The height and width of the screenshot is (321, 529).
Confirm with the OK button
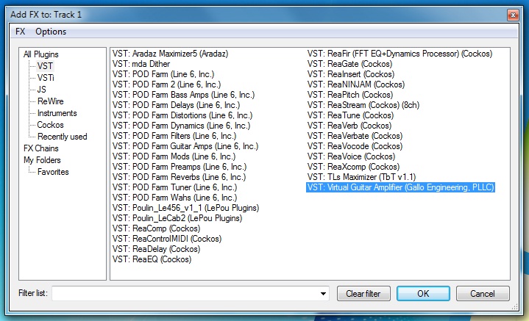coord(423,294)
